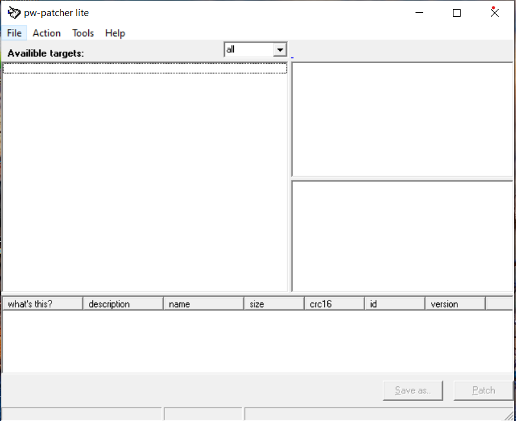
Task: Sort by the description column header
Action: 121,303
